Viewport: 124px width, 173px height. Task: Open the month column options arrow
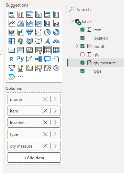click(55, 99)
